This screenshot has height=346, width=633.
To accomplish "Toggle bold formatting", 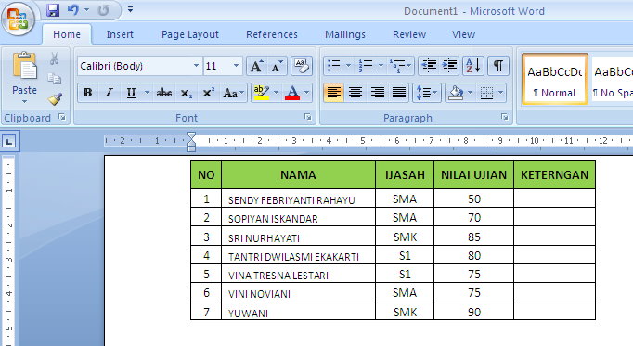I will pyautogui.click(x=87, y=93).
